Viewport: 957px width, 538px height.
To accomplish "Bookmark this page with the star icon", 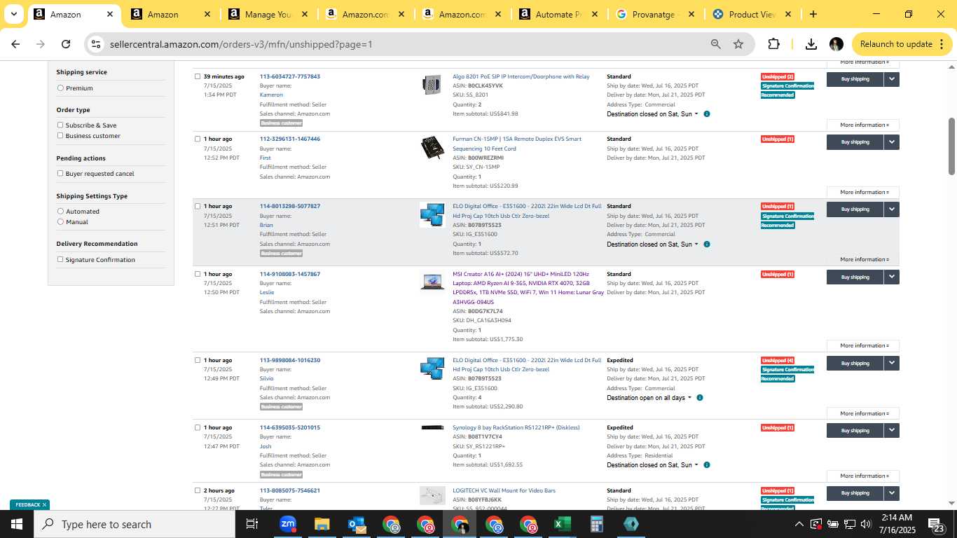I will pyautogui.click(x=738, y=44).
